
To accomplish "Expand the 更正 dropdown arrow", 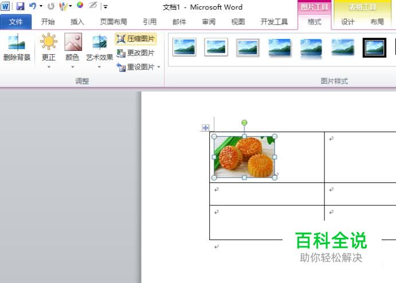I will coord(49,67).
